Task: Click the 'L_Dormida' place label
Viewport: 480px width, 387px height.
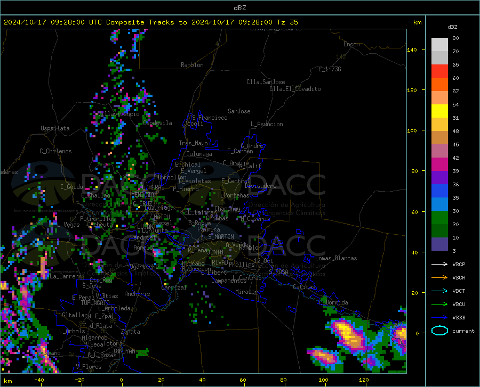Action: [x=333, y=302]
